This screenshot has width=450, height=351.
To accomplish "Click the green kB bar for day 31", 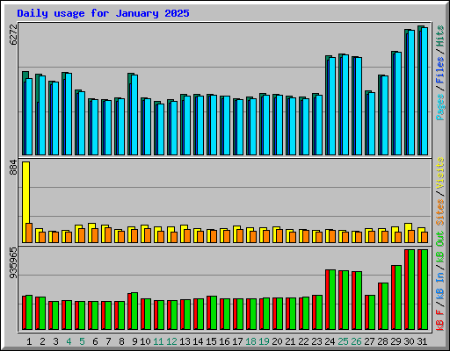I will click(x=425, y=290).
